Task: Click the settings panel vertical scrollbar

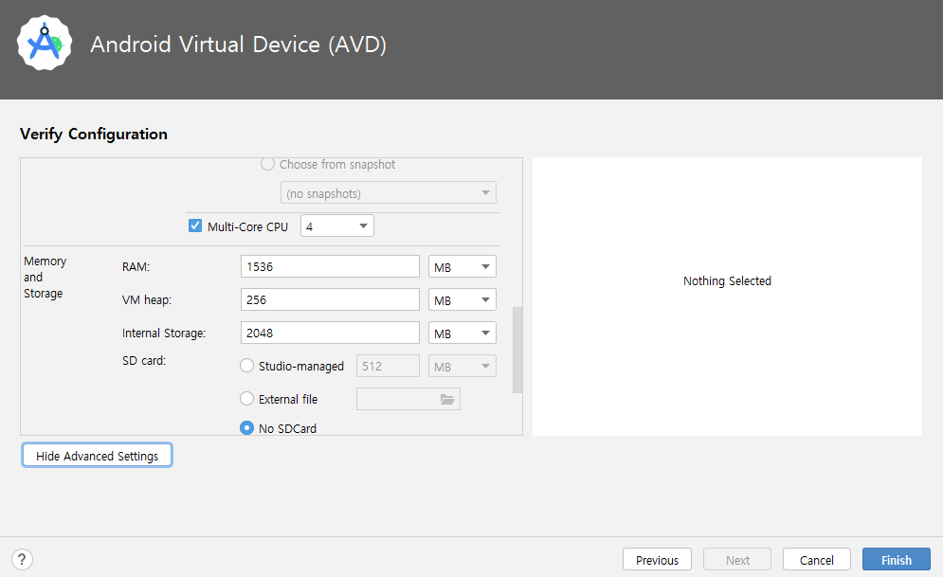Action: click(517, 350)
